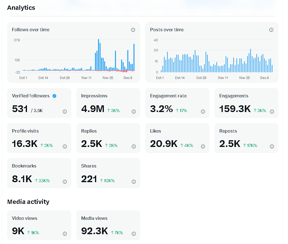This screenshot has height=244, width=288.
Task: Click the Video views info icon
Action: [65, 234]
